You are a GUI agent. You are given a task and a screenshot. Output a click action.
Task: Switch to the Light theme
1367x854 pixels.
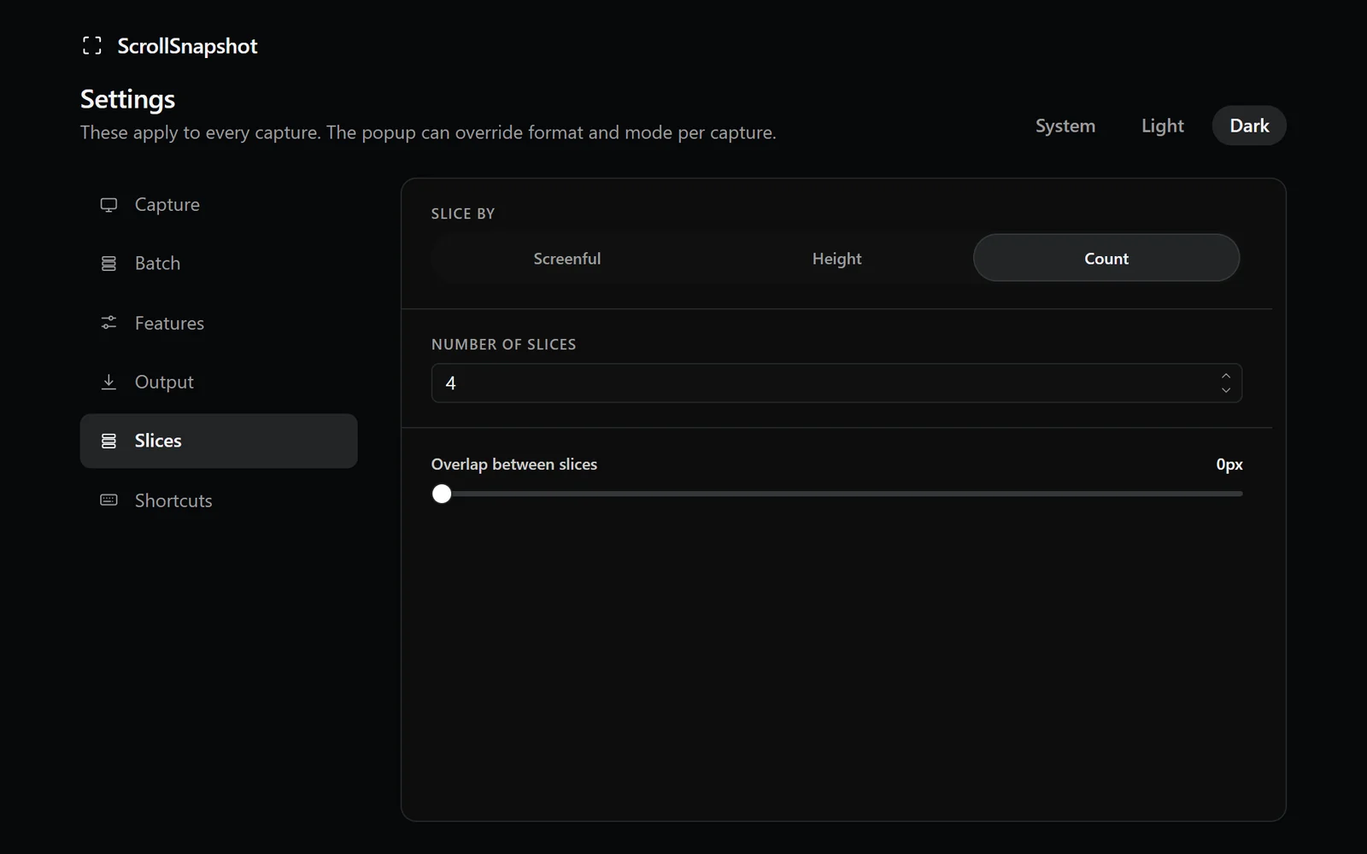pos(1163,126)
